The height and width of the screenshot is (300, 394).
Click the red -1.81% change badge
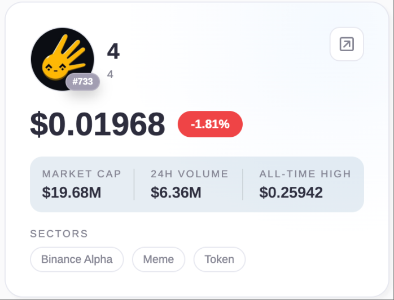(210, 124)
